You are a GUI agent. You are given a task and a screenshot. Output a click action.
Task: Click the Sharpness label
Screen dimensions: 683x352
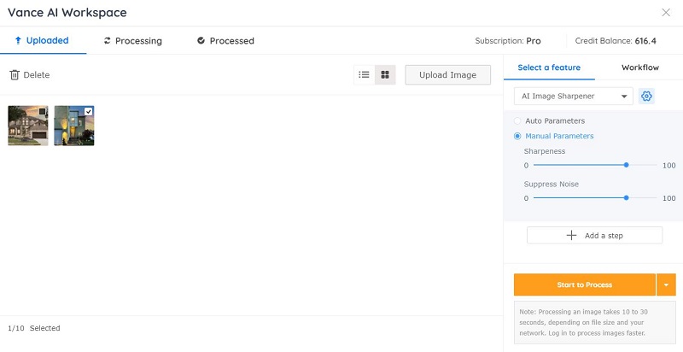(545, 151)
